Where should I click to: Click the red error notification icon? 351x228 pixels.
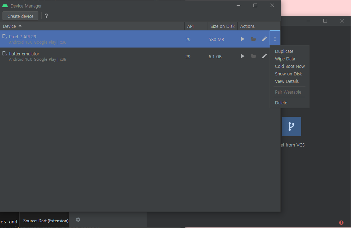(x=341, y=222)
